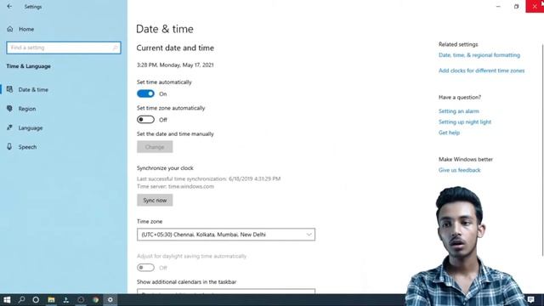This screenshot has height=306, width=544.
Task: Open Google Chrome from the taskbar
Action: 95,300
